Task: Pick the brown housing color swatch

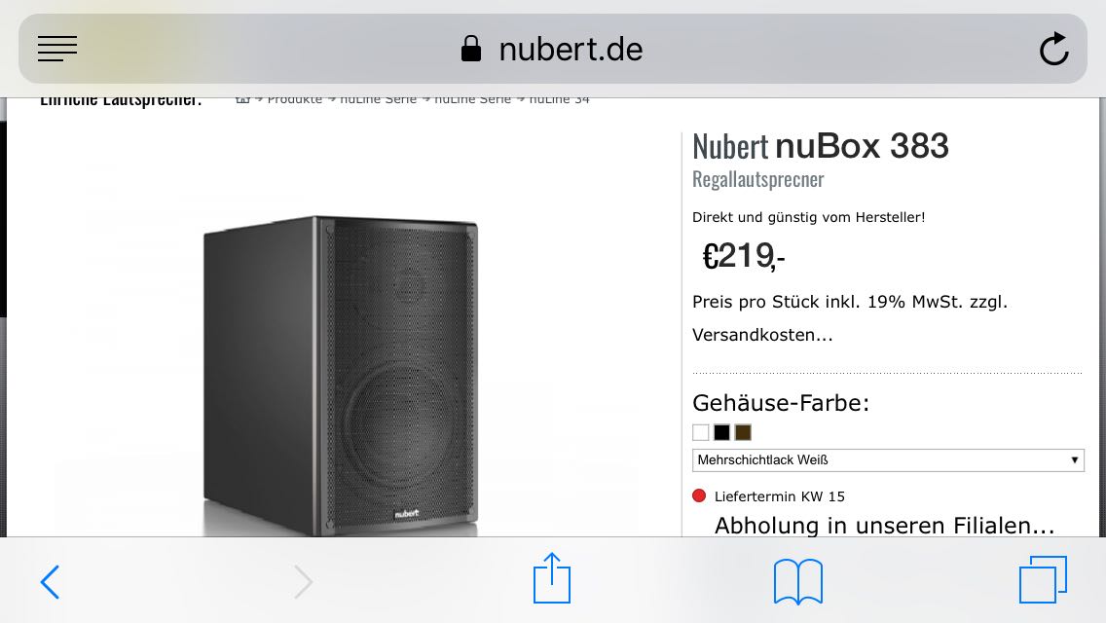Action: [743, 432]
